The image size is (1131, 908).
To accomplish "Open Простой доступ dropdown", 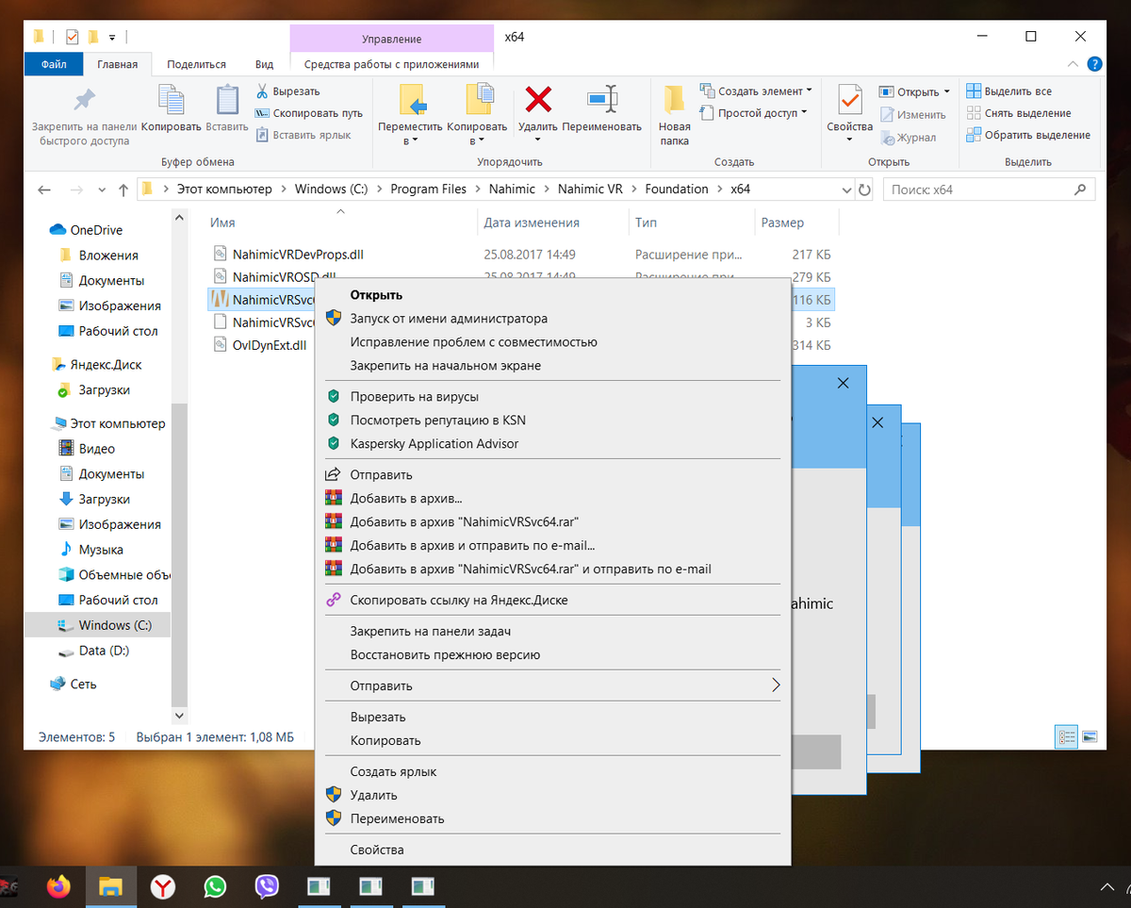I will (x=754, y=113).
